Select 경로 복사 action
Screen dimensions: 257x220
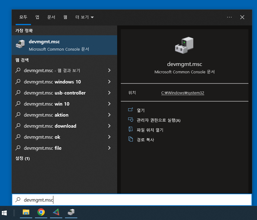[x=145, y=140]
